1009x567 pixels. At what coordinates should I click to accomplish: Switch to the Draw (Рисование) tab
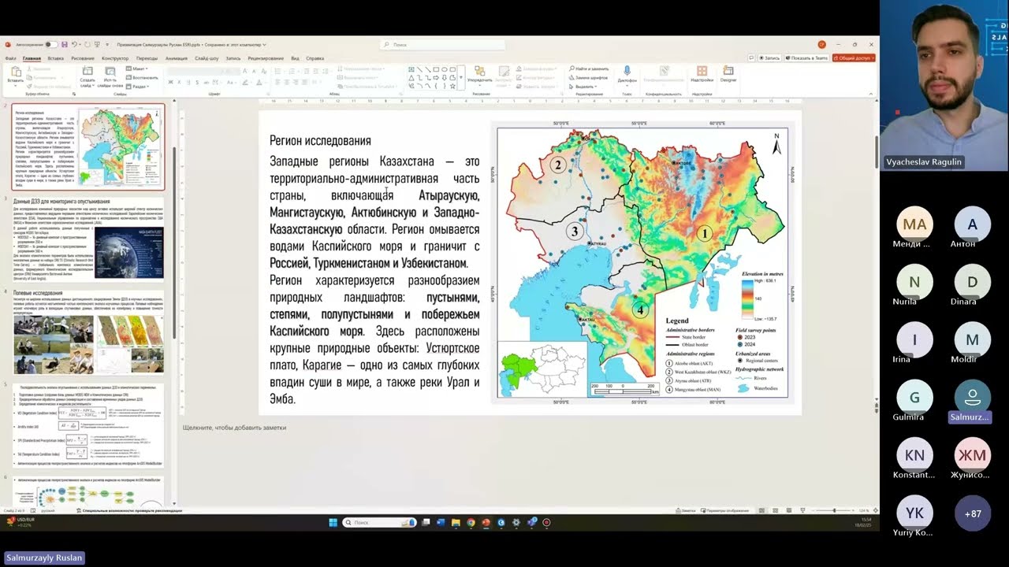point(83,58)
